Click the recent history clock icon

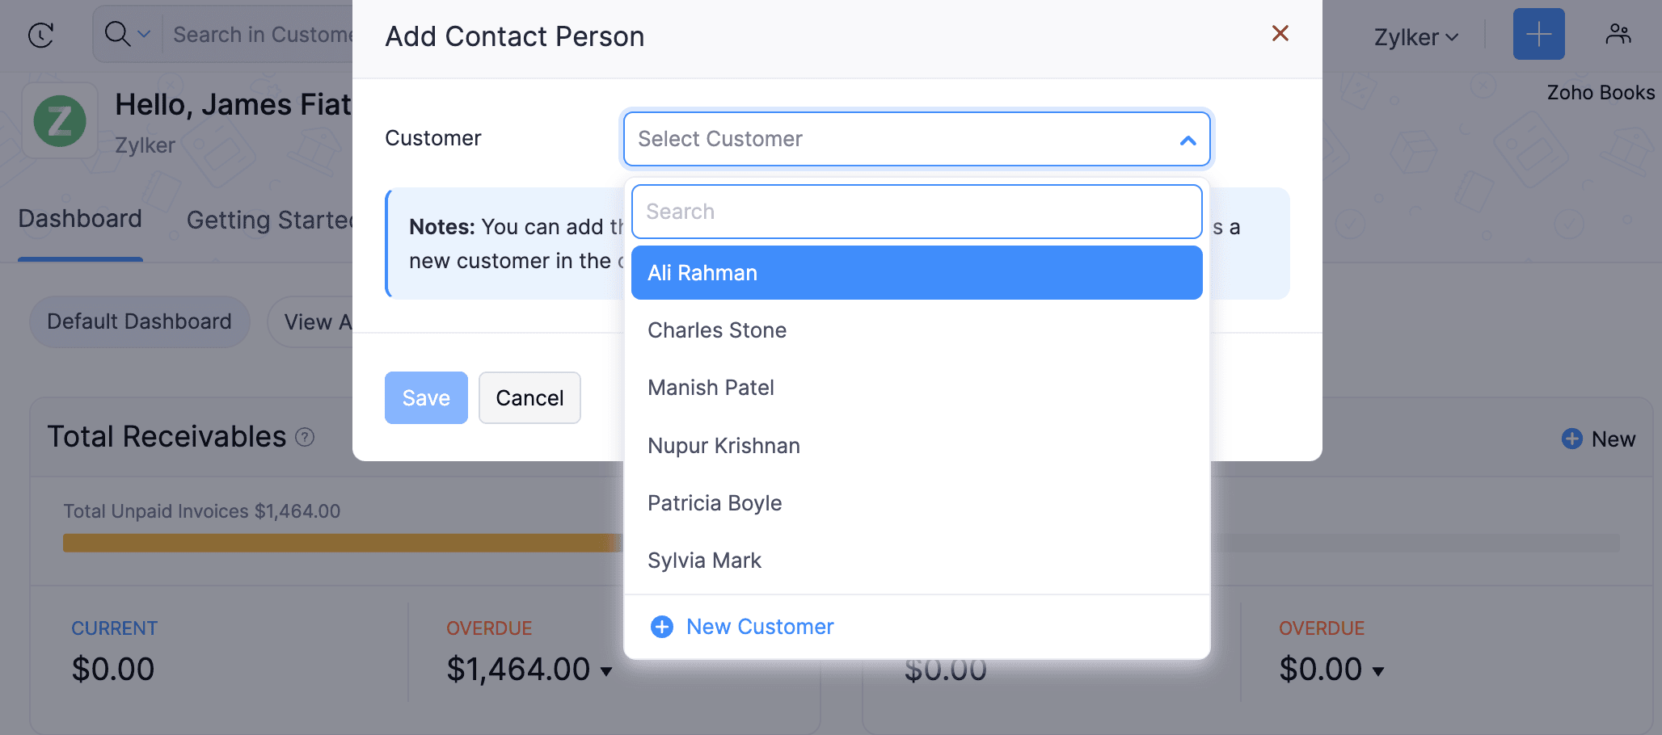pyautogui.click(x=41, y=35)
